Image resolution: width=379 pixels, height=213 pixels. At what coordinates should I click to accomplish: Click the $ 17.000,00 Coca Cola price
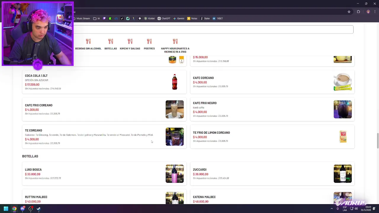pyautogui.click(x=32, y=85)
